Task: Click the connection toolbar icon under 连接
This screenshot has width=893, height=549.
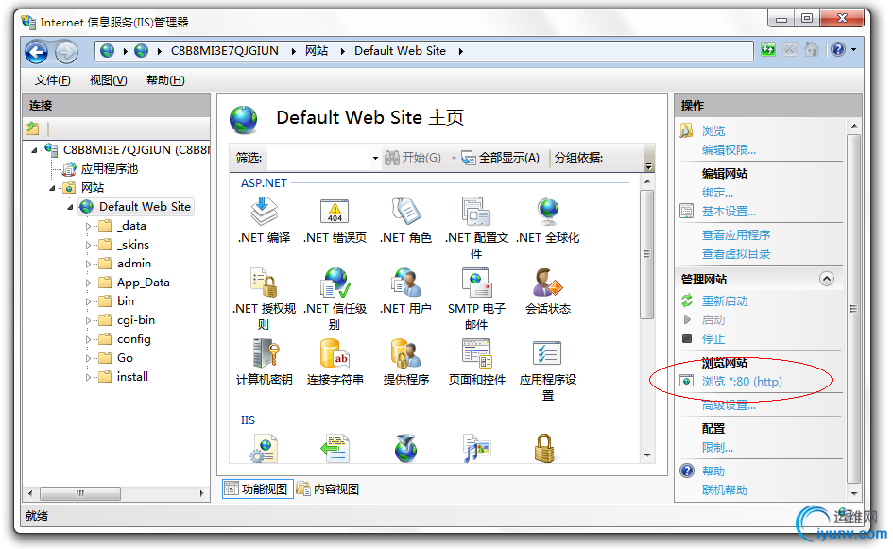Action: coord(32,129)
